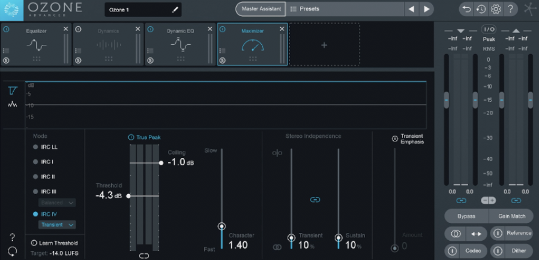
Task: Open the Master Assistant
Action: point(260,9)
